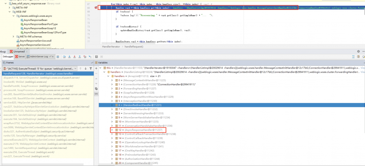Click the Step Into debug icon
This screenshot has width=365, height=166.
coord(69,57)
